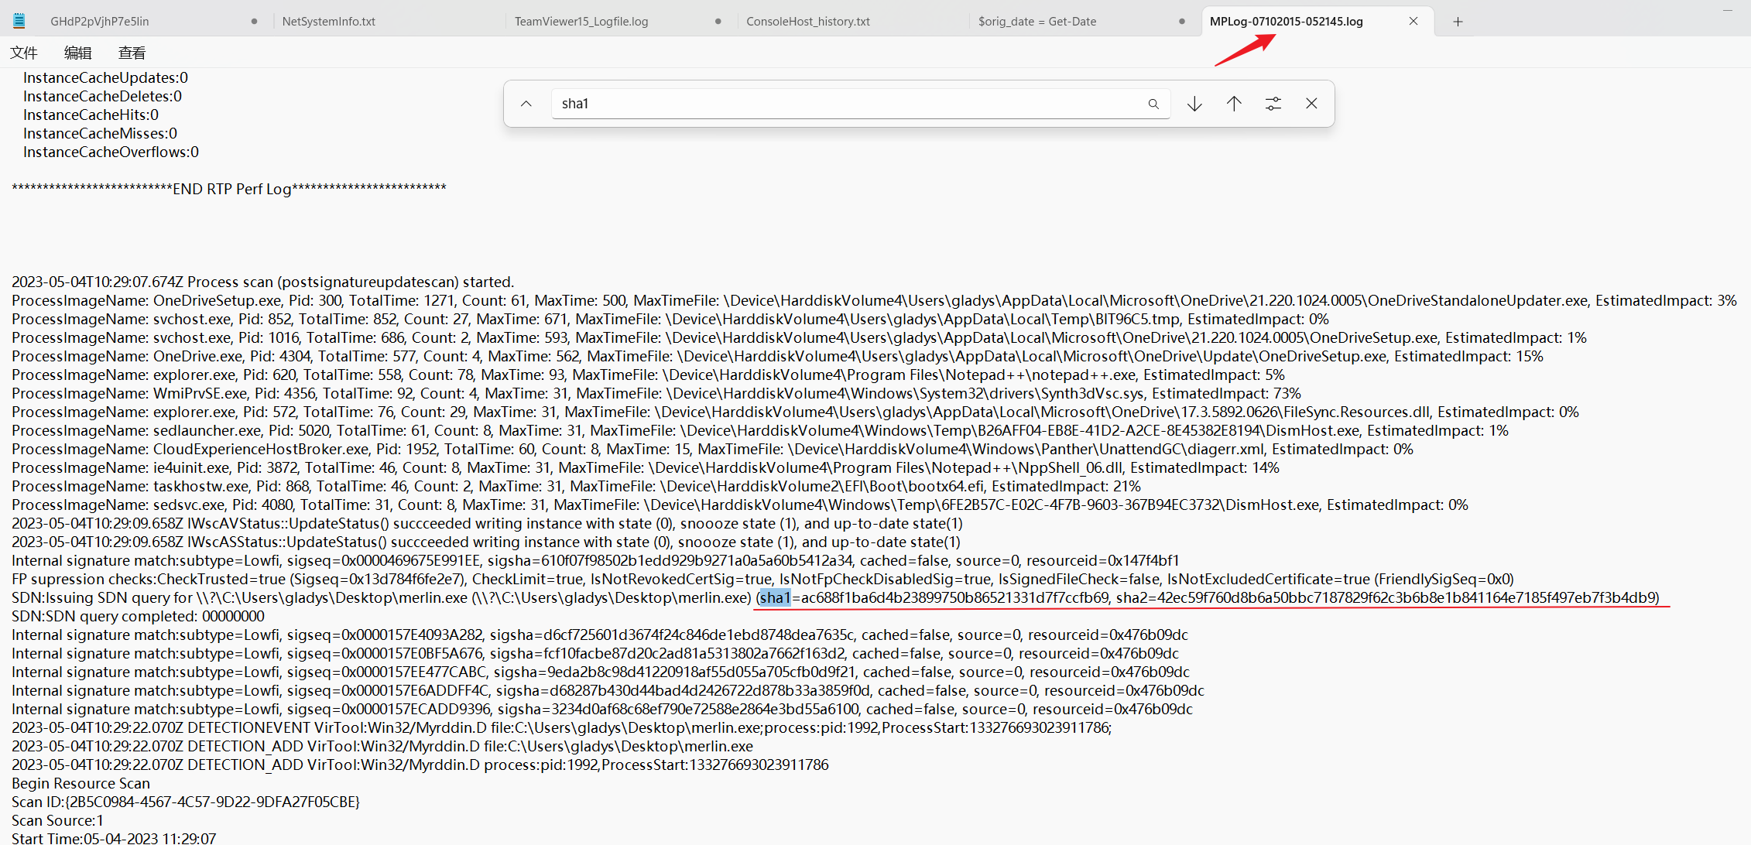Switch to the GHdP2pVjhP7e5lin tab
The height and width of the screenshot is (845, 1751).
(100, 22)
